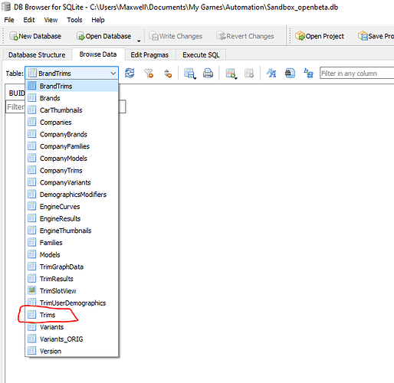Select Variants in the table list
394x383 pixels.
[71, 327]
